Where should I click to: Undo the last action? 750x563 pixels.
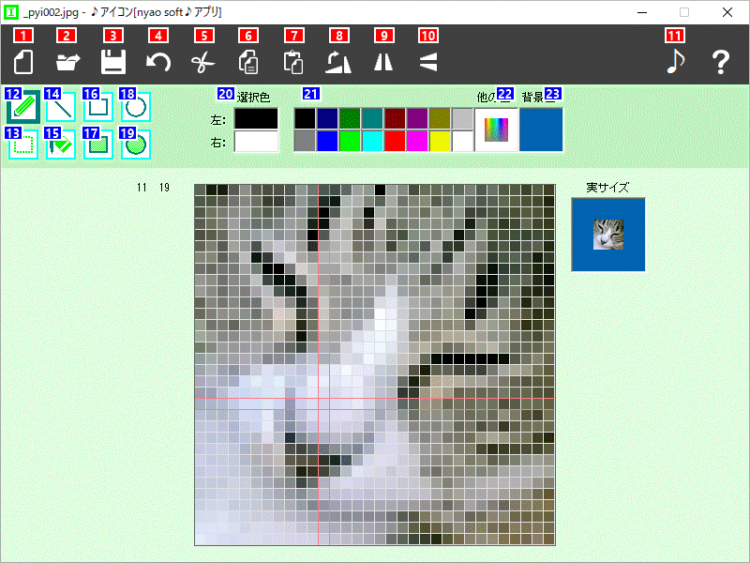point(157,62)
